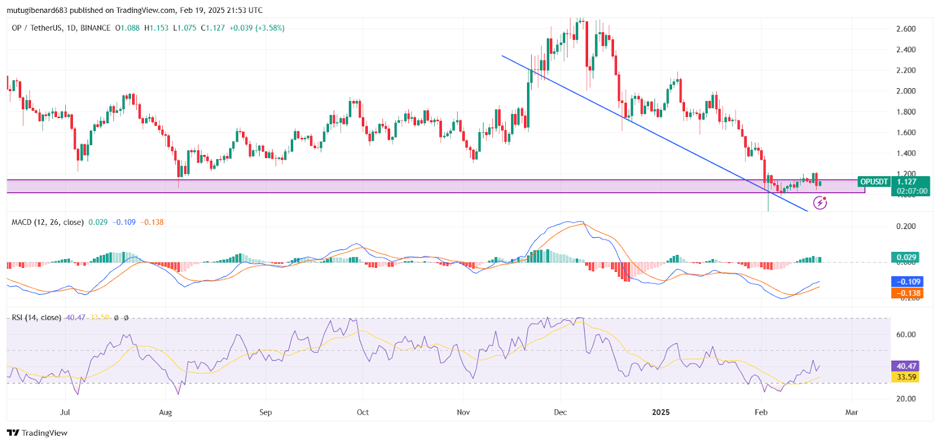Screen dimensions: 940x444
Task: Click the orange -0.138 MACD axis tag
Action: pyautogui.click(x=908, y=293)
